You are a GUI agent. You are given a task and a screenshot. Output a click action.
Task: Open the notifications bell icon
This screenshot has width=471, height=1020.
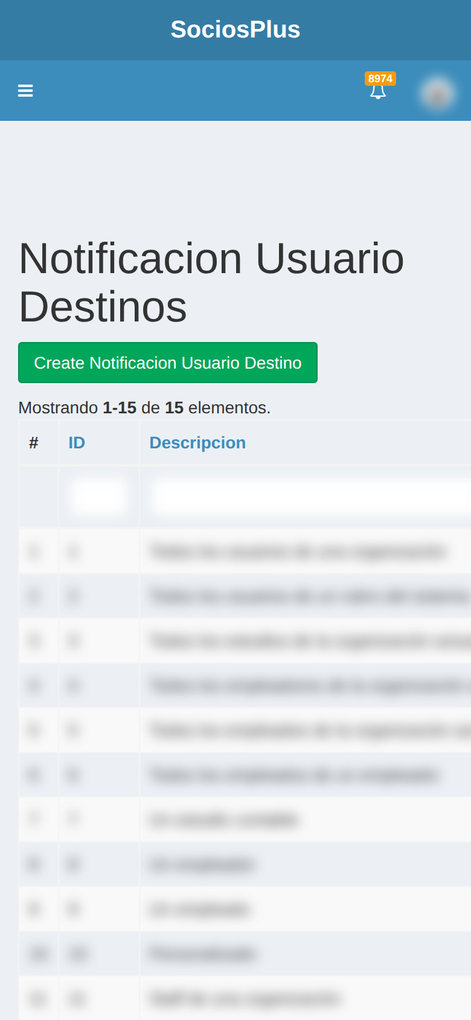coord(377,92)
